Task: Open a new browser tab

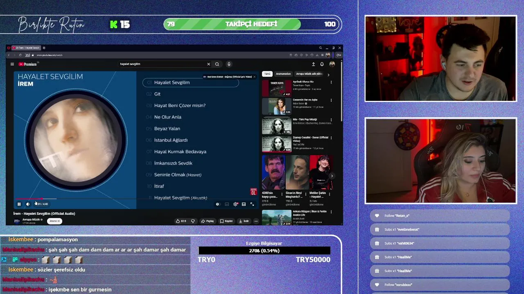Action: (44, 48)
